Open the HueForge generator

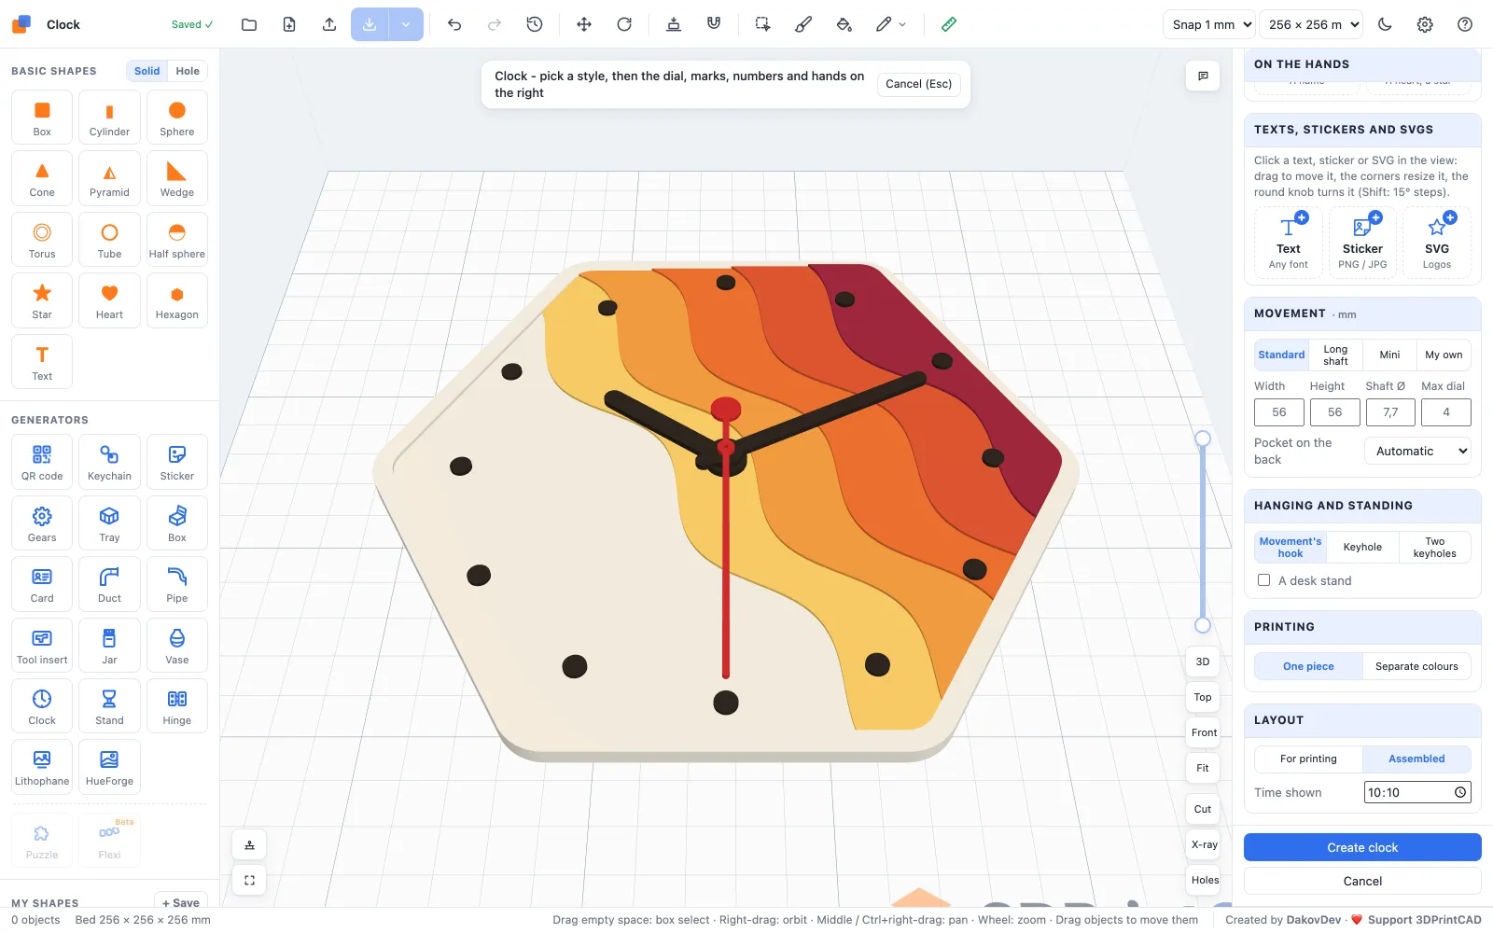tap(109, 767)
